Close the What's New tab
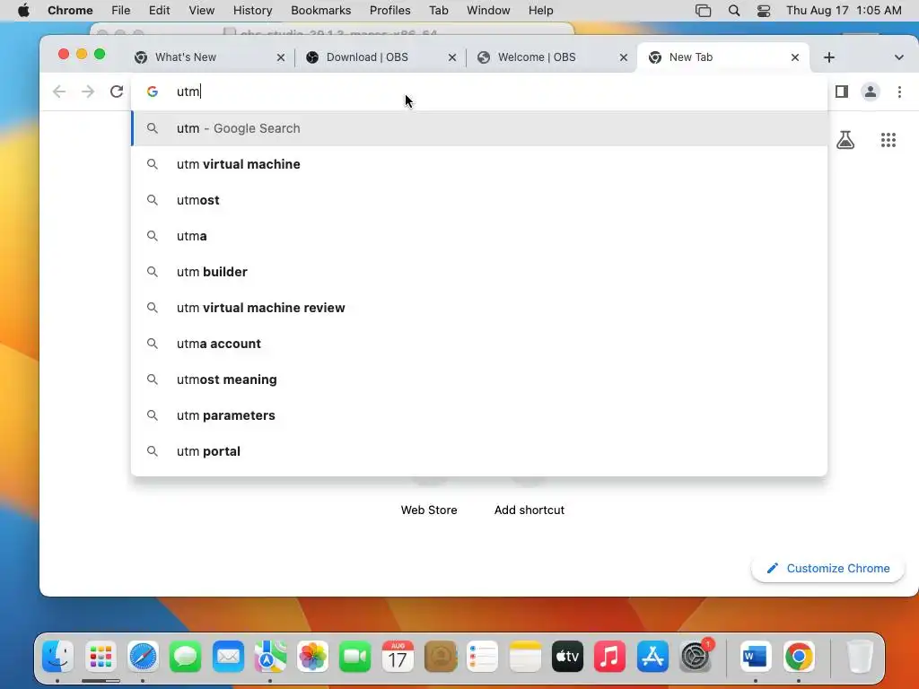 281,57
